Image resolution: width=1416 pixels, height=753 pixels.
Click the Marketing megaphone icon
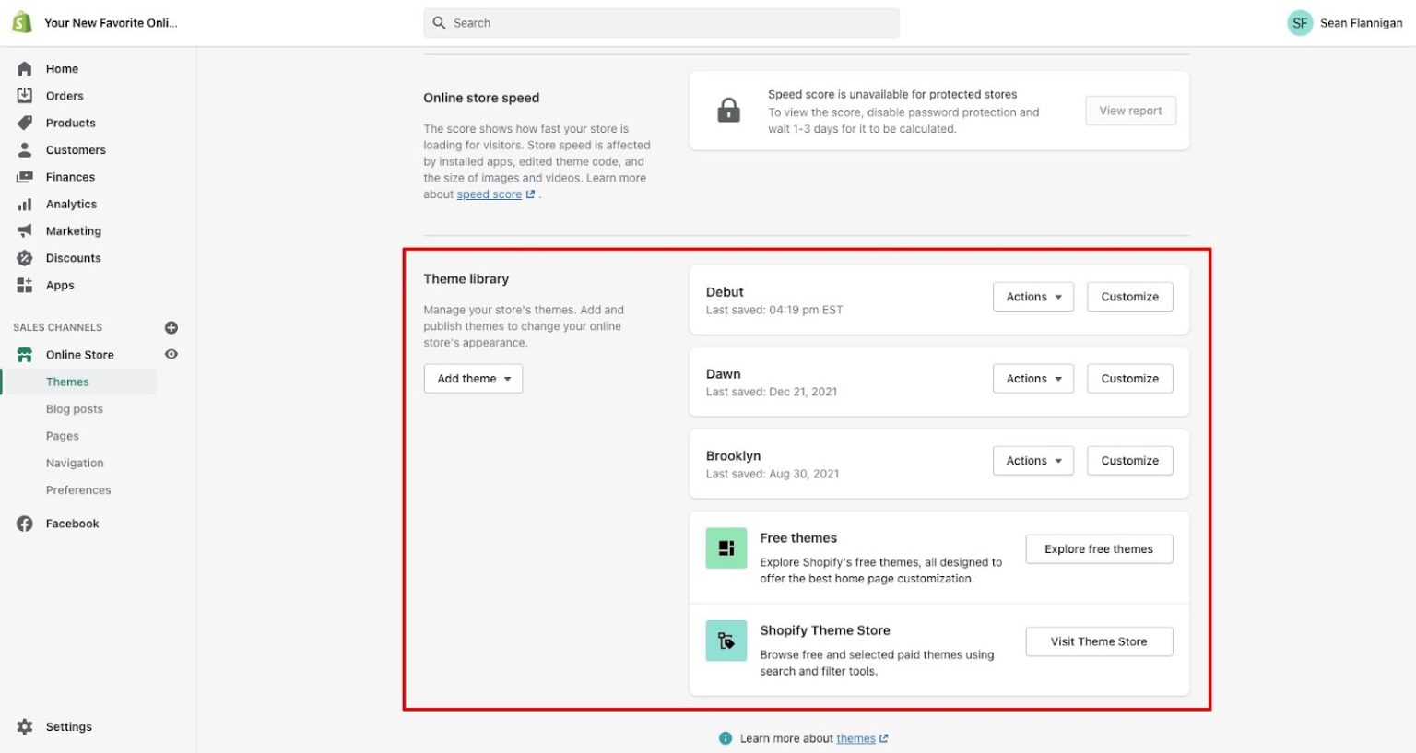pyautogui.click(x=25, y=231)
